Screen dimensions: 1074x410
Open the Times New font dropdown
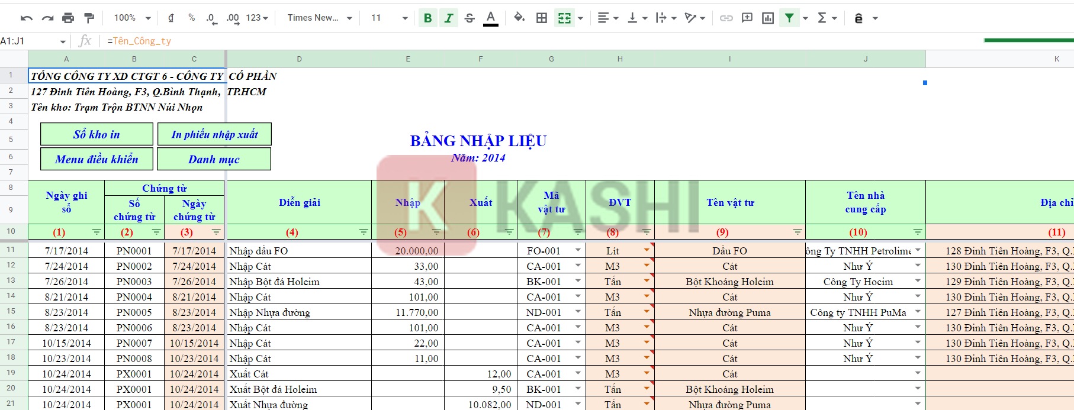click(x=320, y=18)
